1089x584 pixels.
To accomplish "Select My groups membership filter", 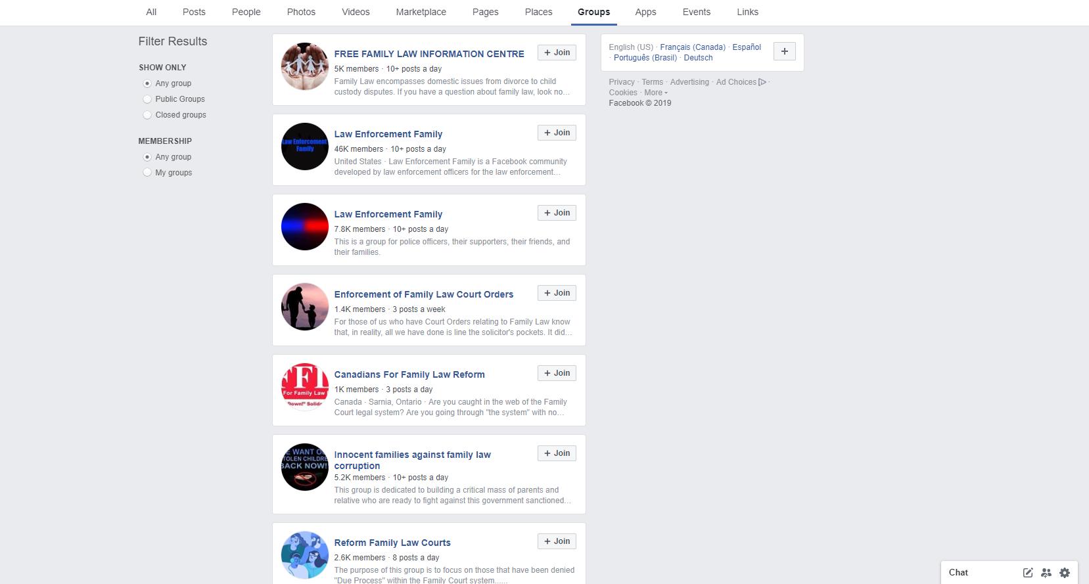I will 147,173.
